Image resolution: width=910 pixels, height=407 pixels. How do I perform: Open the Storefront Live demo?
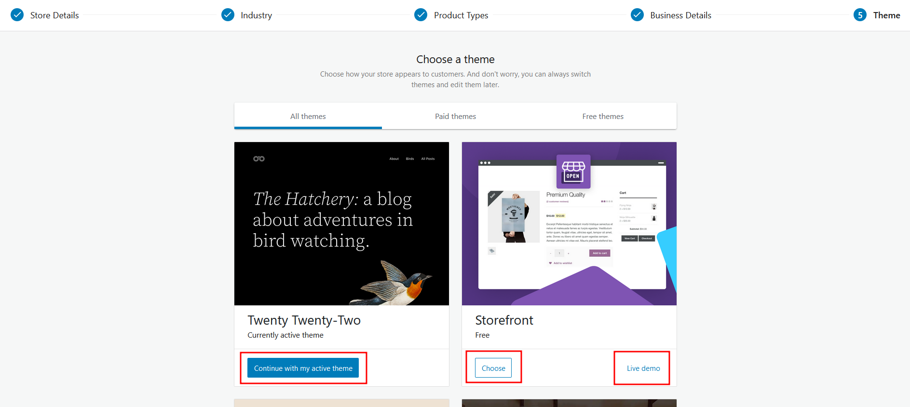coord(643,368)
